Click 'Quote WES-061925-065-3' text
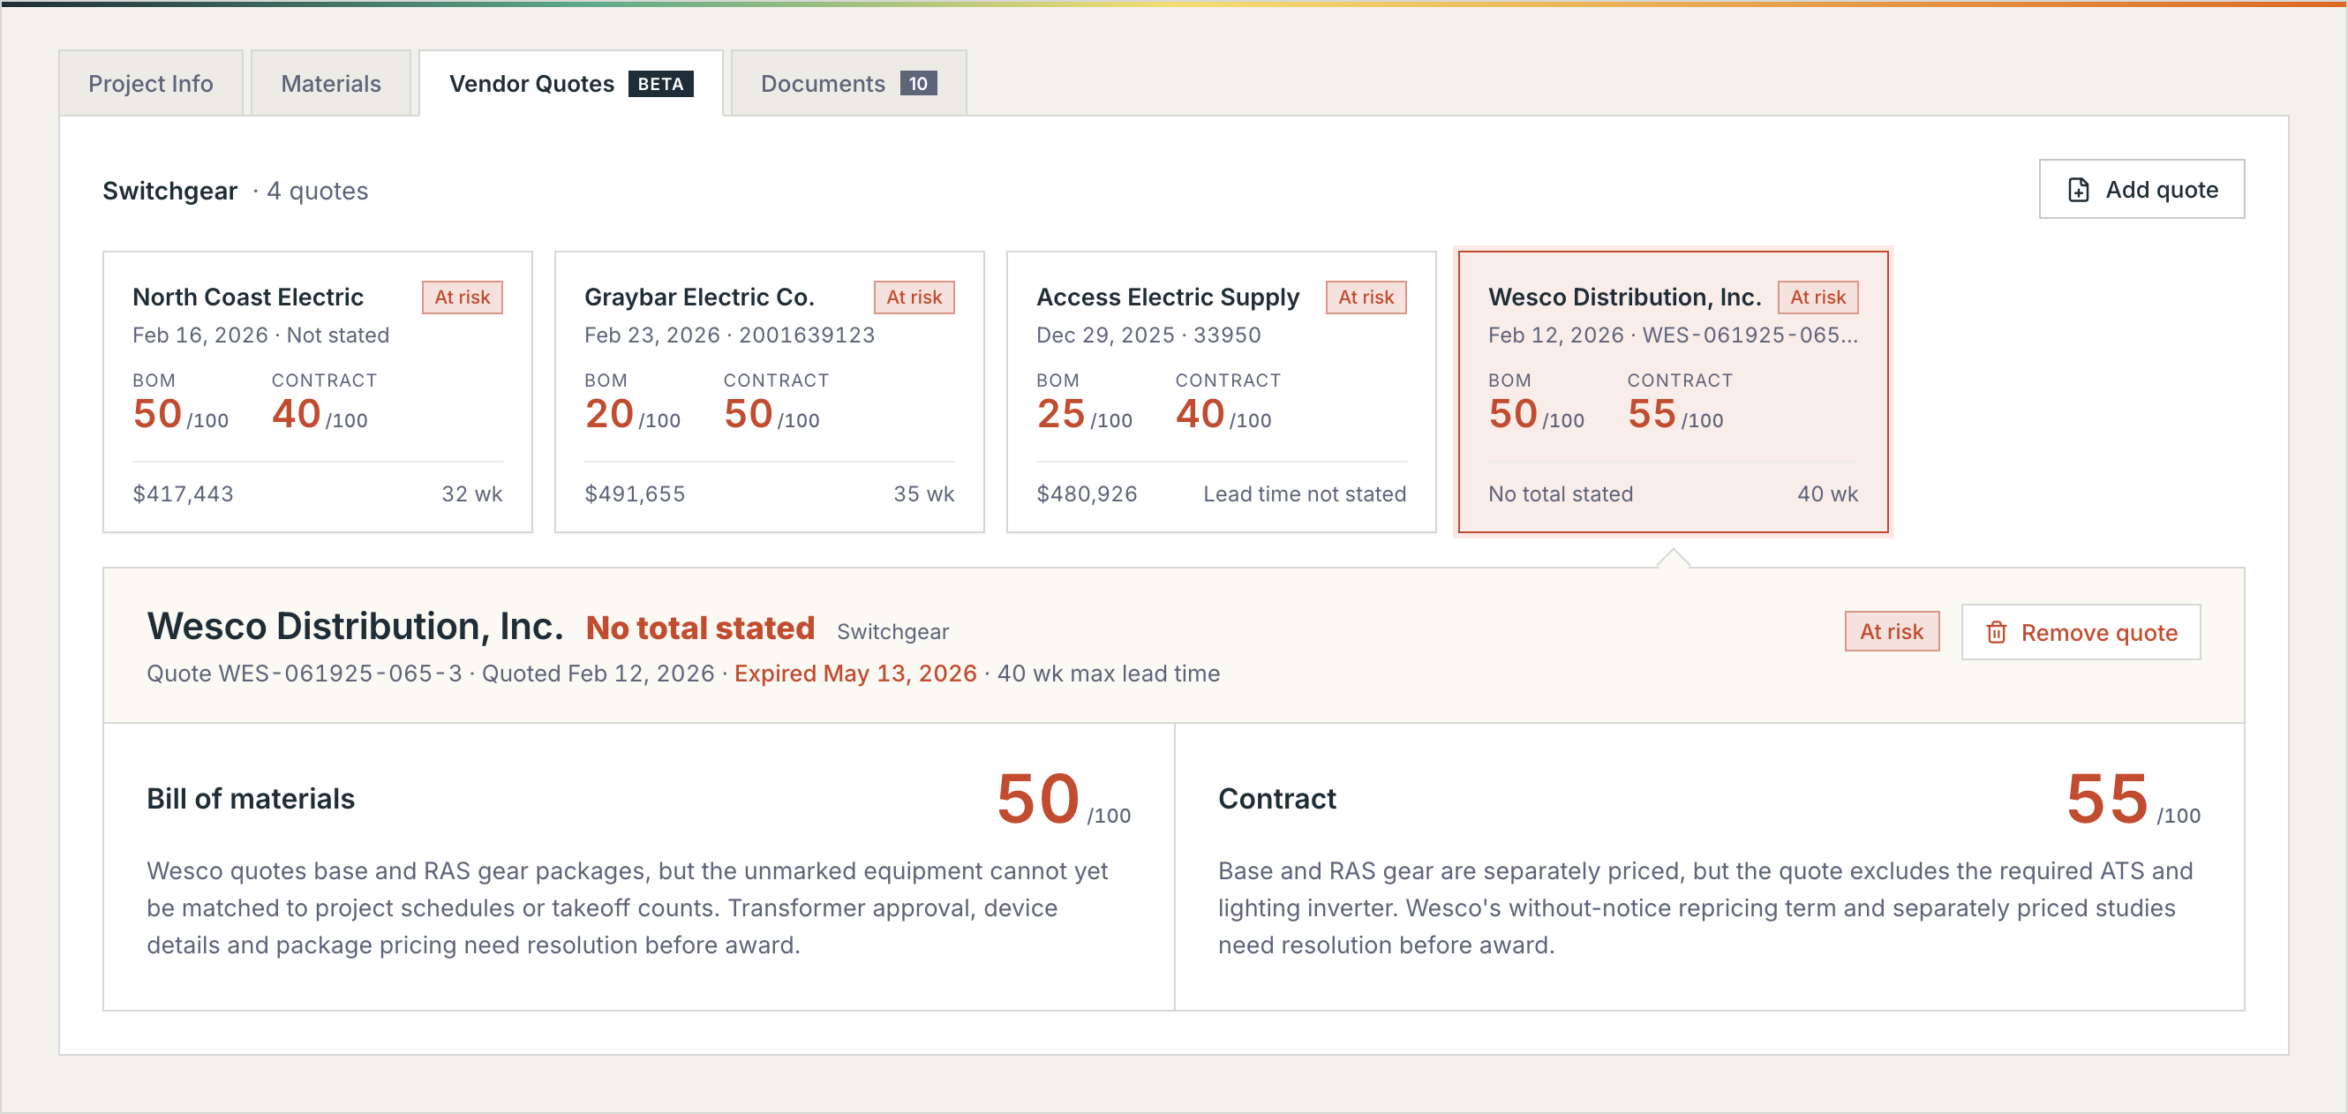Viewport: 2348px width, 1114px height. (x=305, y=674)
